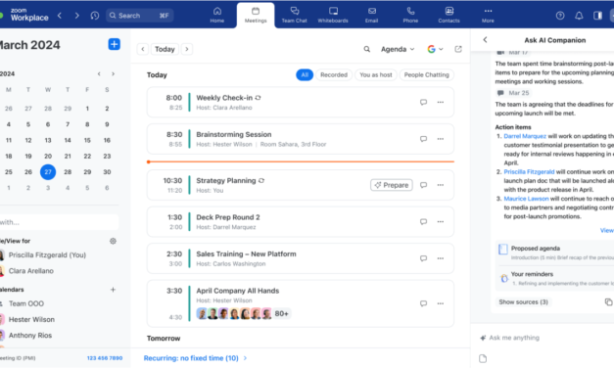
Task: Go back in Ask AI Companion panel
Action: tap(485, 39)
